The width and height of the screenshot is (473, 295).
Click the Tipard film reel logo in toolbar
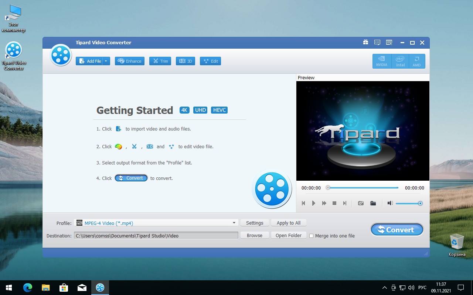(61, 55)
